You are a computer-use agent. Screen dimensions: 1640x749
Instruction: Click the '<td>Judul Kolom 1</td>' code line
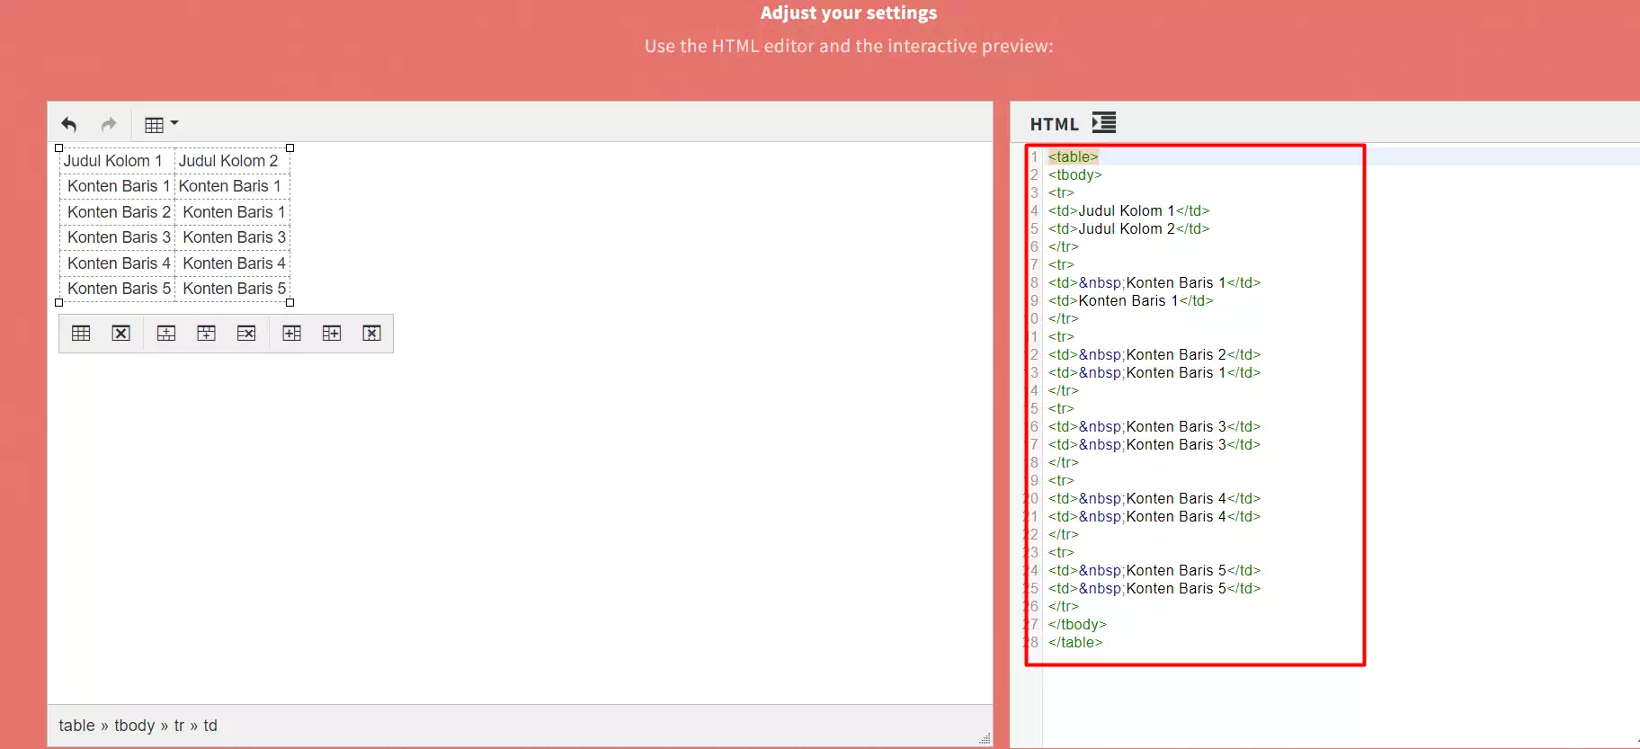[1128, 210]
